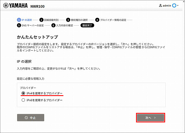Click step 5 circle DNS サーバーの設定
Viewport: 185px width, 133px height.
19,25
